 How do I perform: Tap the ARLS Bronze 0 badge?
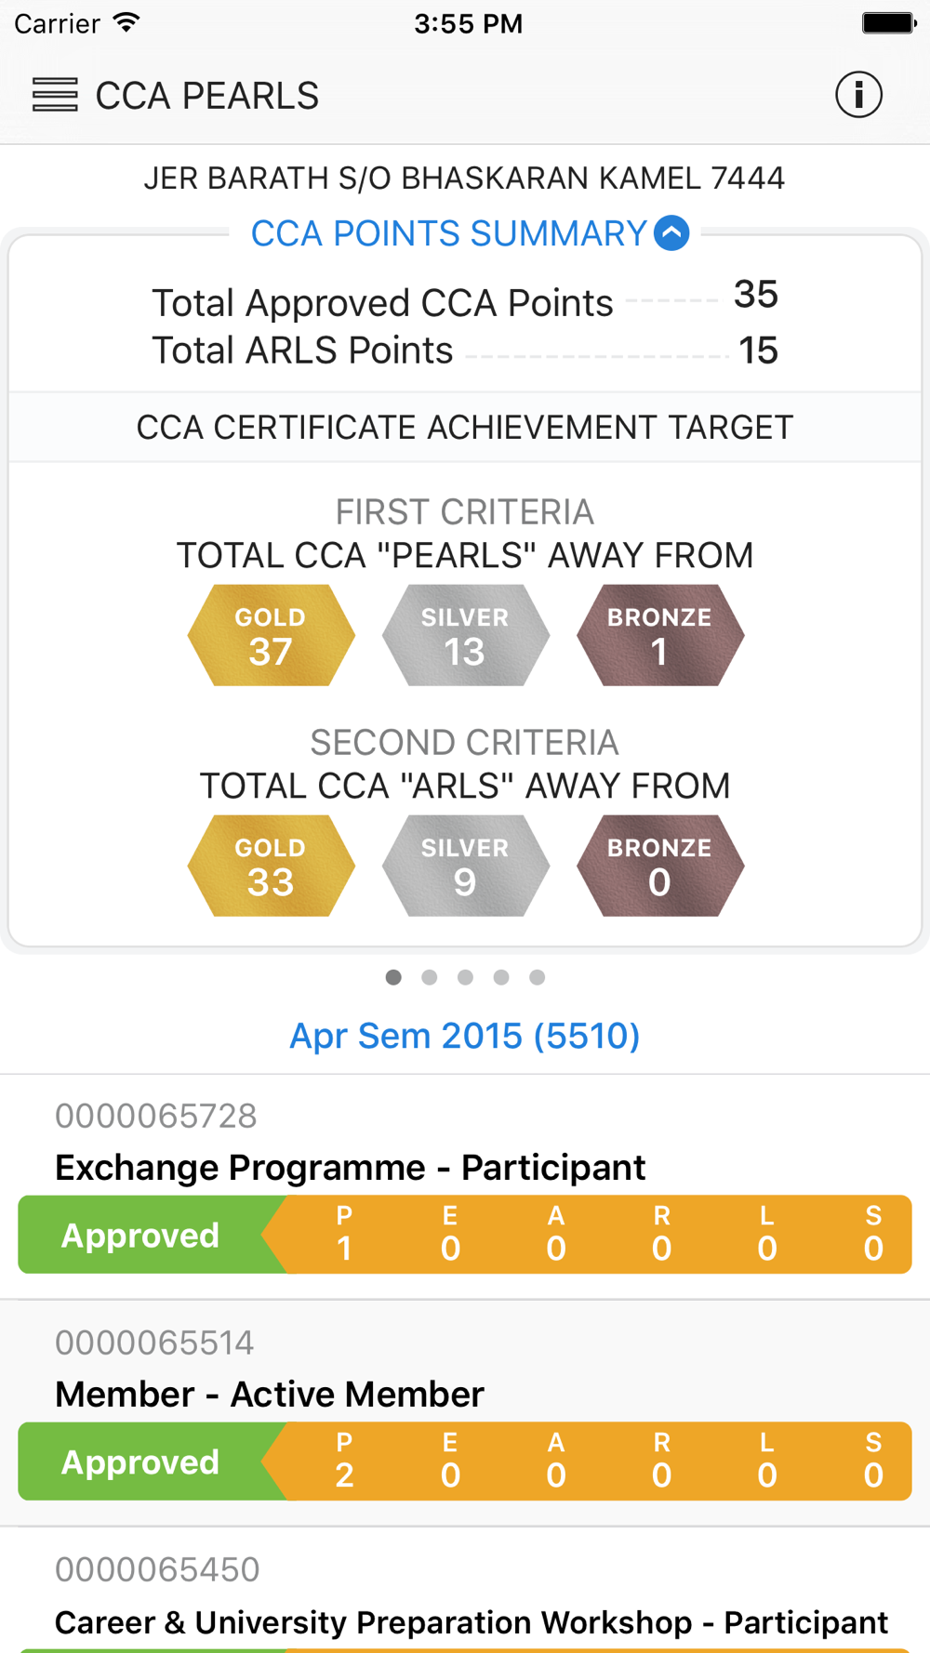tap(659, 866)
